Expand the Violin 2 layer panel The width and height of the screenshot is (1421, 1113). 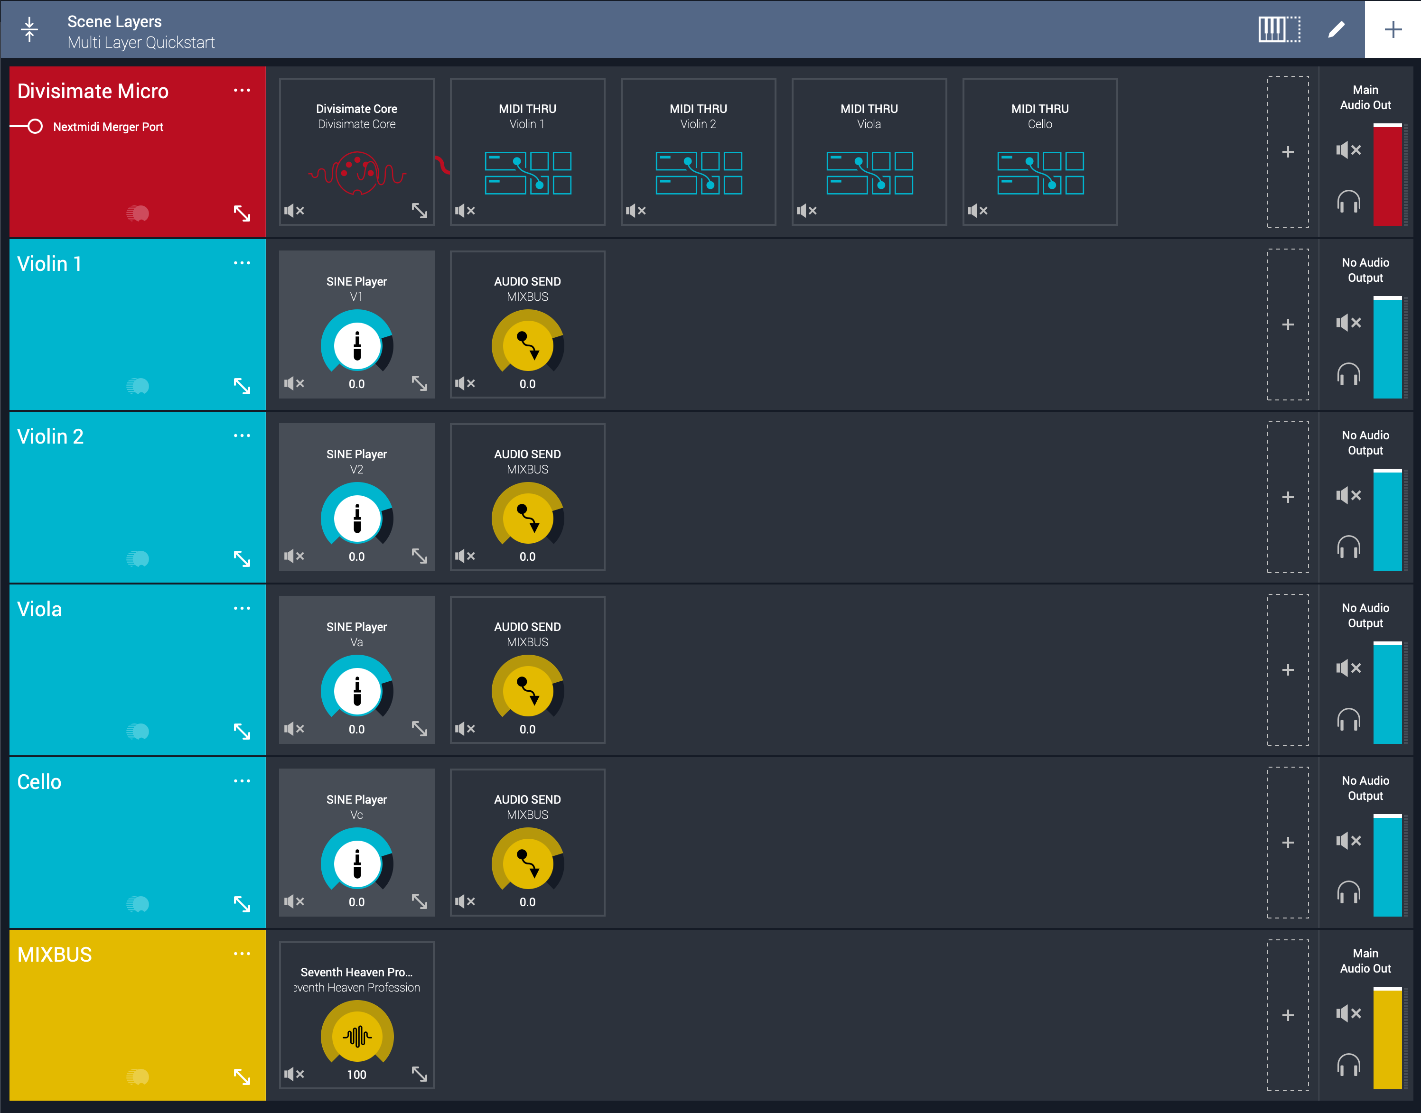coord(242,558)
